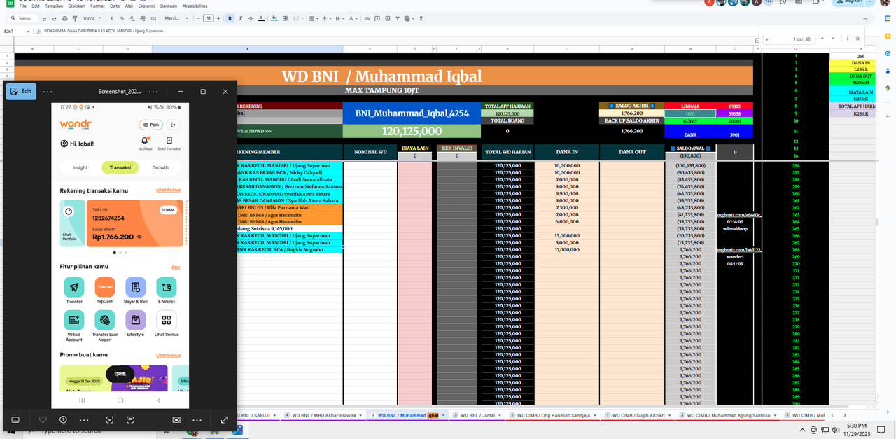
Task: Expand the name box dropdown arrow
Action: point(28,31)
